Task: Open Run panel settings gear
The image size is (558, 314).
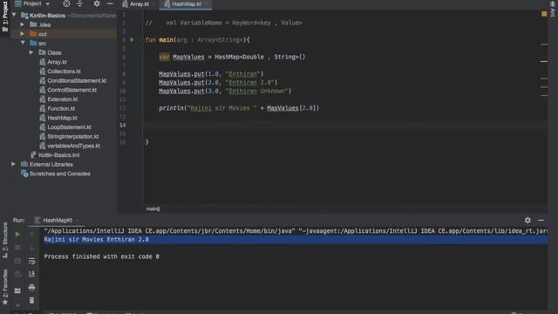Action: (527, 220)
